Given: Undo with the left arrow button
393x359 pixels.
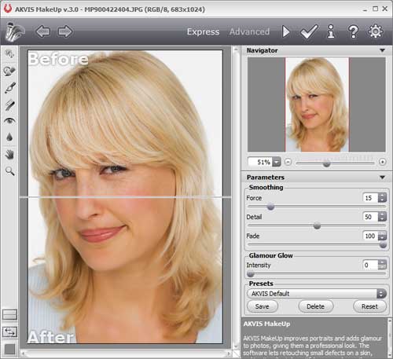Looking at the screenshot, I should (42, 31).
